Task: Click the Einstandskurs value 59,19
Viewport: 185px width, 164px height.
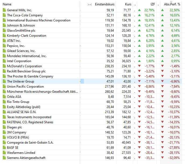Action: [x=110, y=10]
